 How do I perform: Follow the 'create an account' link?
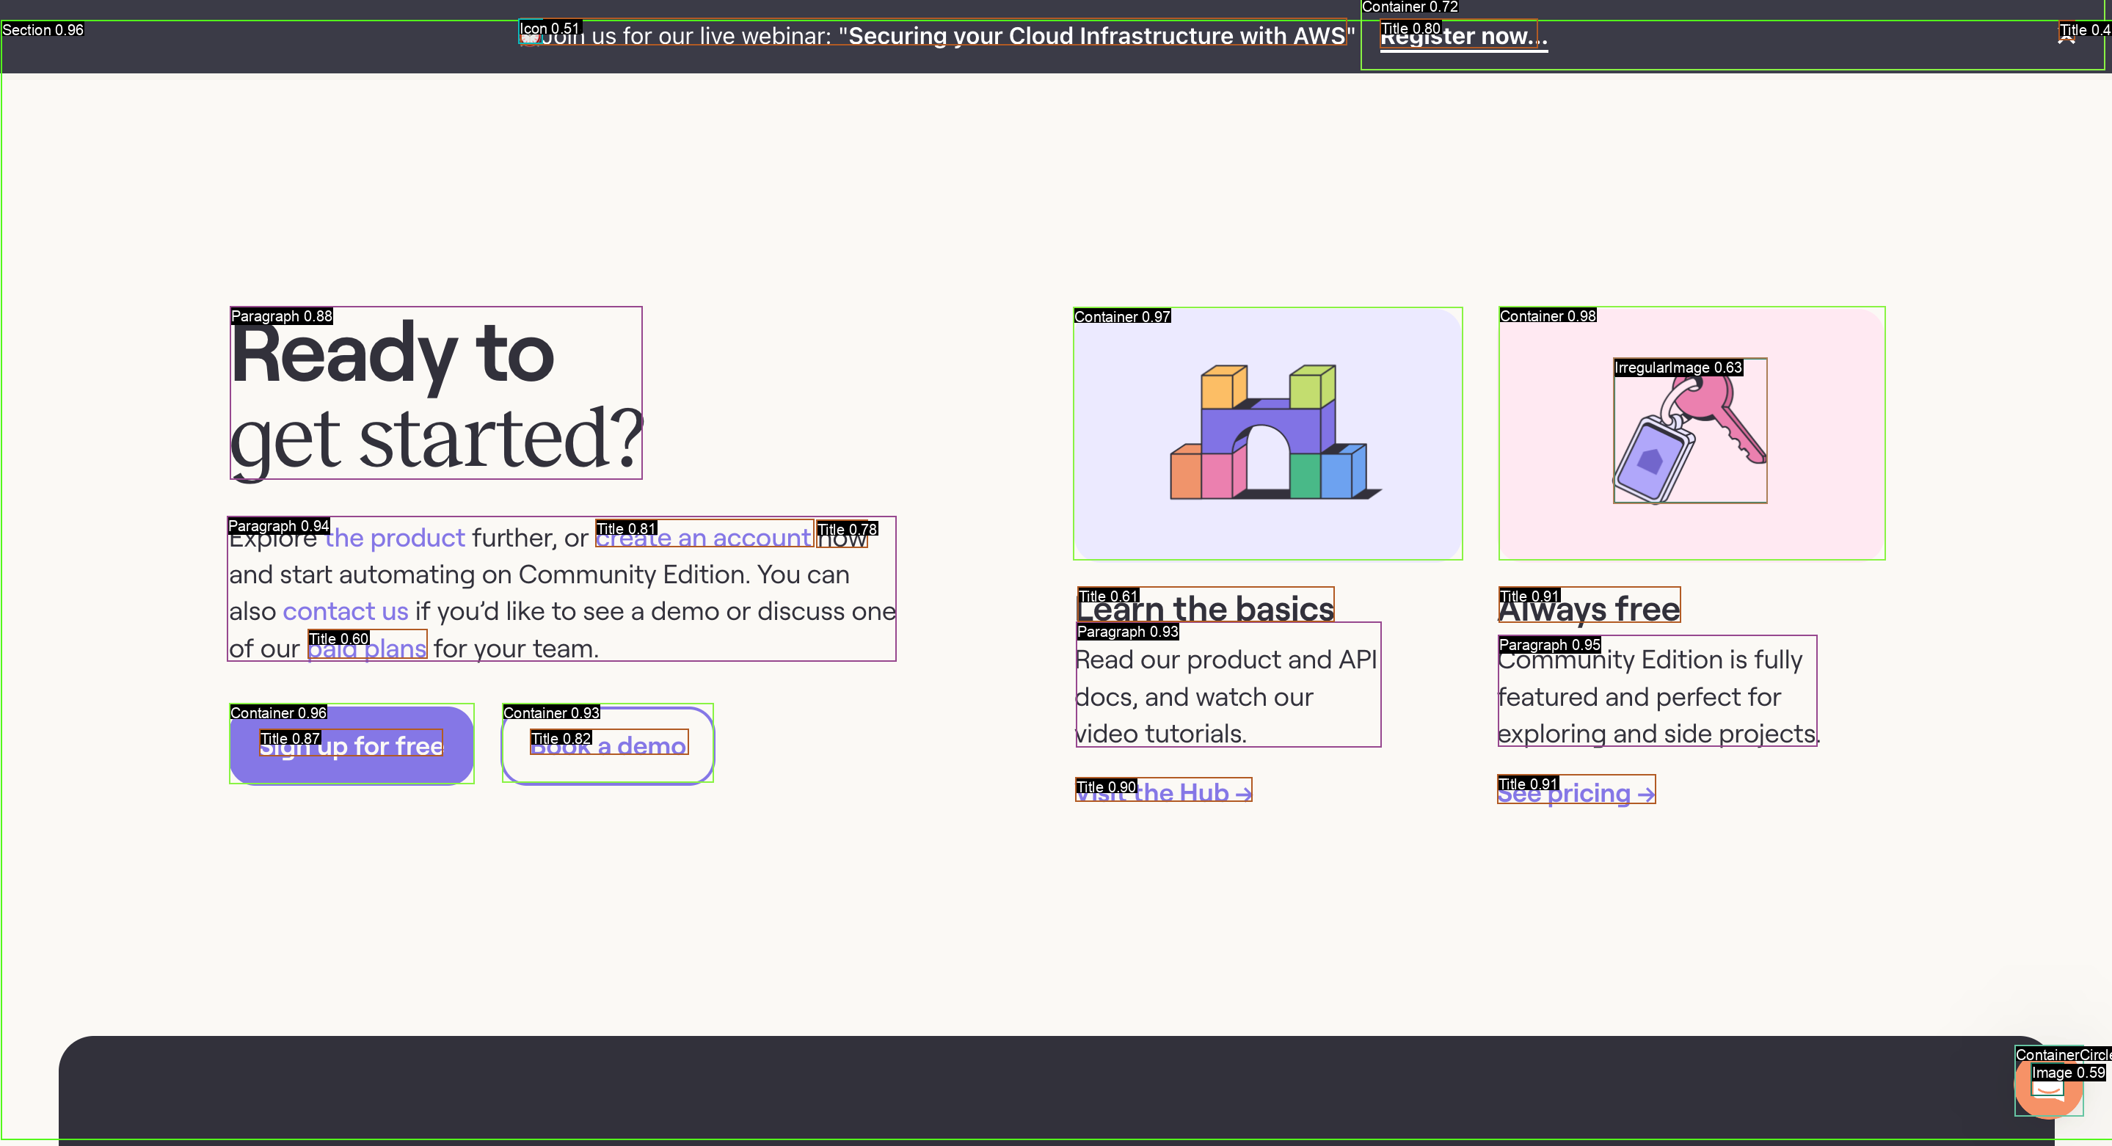click(x=704, y=538)
